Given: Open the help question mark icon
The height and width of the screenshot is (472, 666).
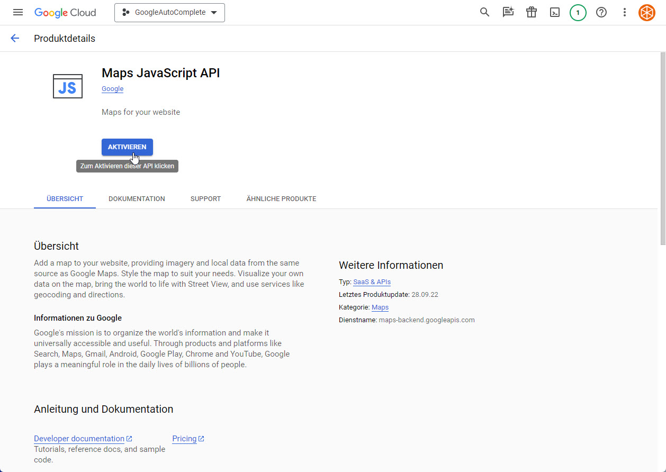Looking at the screenshot, I should coord(601,12).
